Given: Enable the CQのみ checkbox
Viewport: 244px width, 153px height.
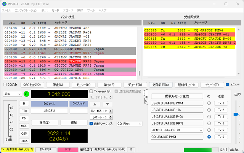Looking at the screenshot, I should tap(5, 84).
